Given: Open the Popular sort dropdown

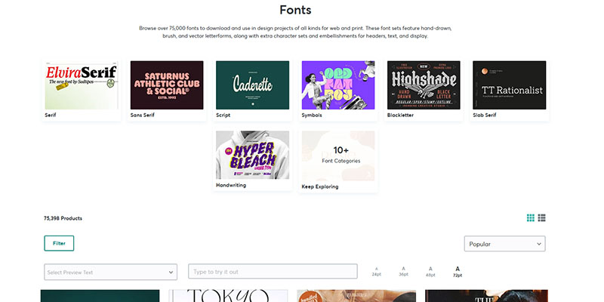Looking at the screenshot, I should pyautogui.click(x=504, y=244).
